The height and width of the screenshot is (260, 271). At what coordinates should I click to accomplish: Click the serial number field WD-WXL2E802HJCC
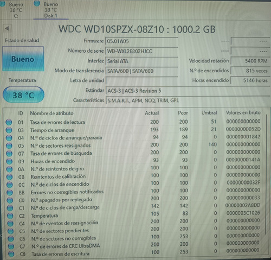coord(142,51)
